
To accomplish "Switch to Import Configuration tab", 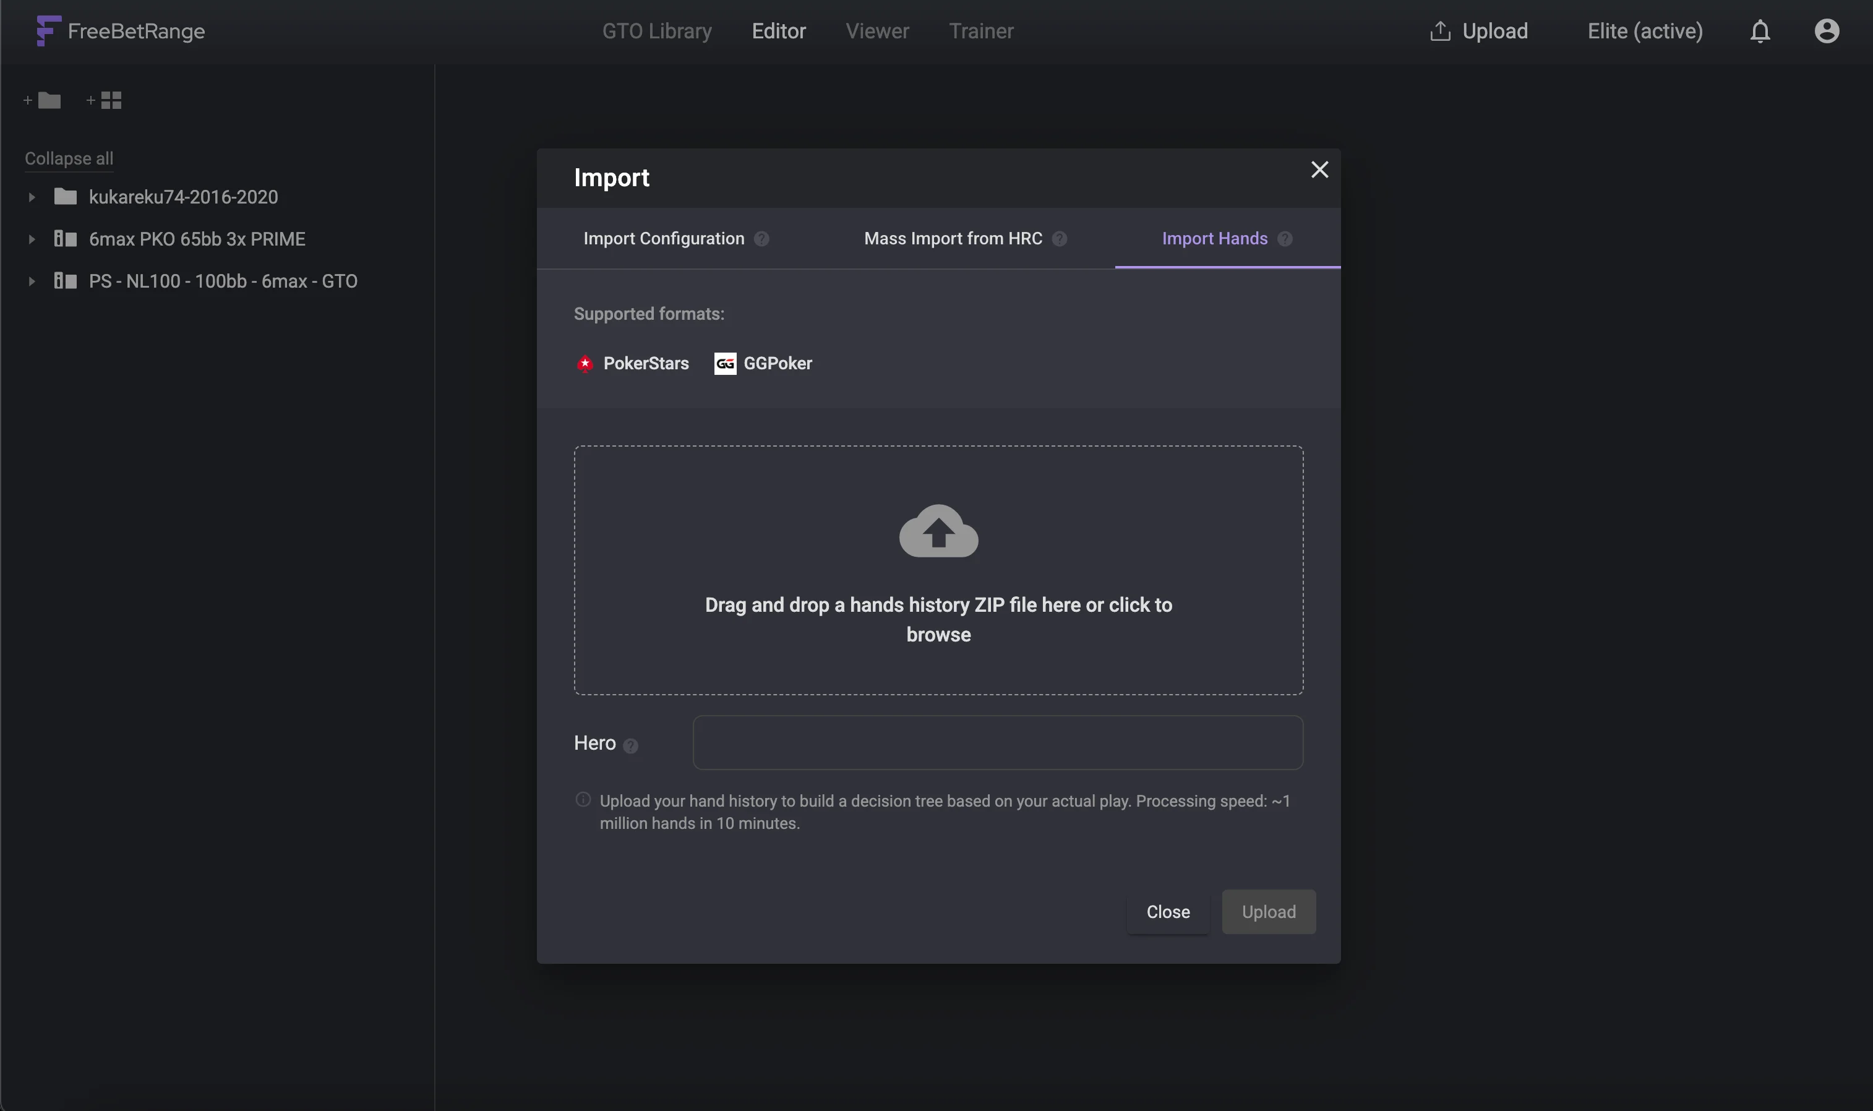I will (x=663, y=239).
